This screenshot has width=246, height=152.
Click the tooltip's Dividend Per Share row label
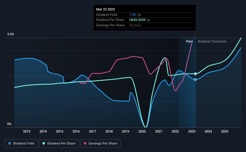click(x=110, y=20)
